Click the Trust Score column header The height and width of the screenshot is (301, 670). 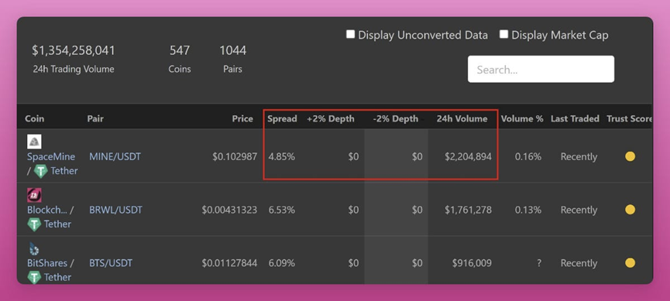(629, 118)
